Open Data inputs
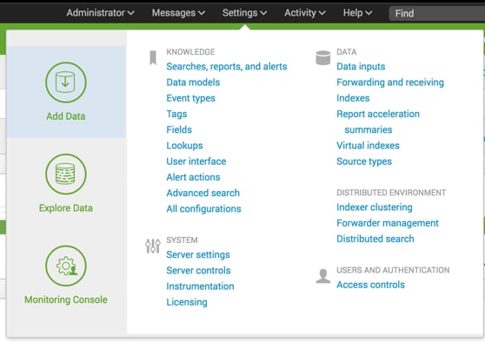The height and width of the screenshot is (342, 485). (361, 67)
